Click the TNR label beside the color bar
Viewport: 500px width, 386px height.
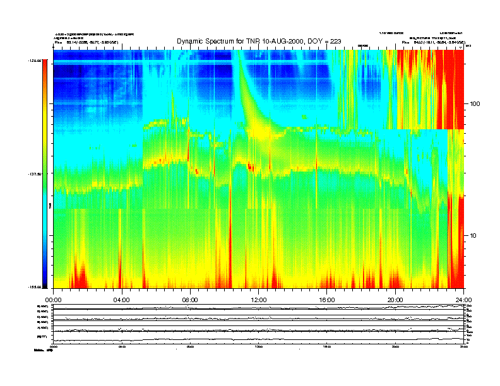(50, 206)
